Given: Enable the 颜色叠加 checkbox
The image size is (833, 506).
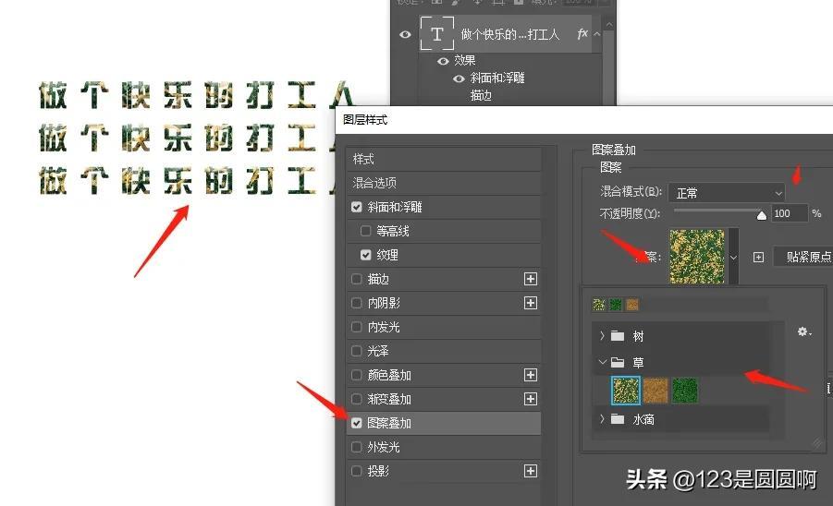Looking at the screenshot, I should coord(357,375).
